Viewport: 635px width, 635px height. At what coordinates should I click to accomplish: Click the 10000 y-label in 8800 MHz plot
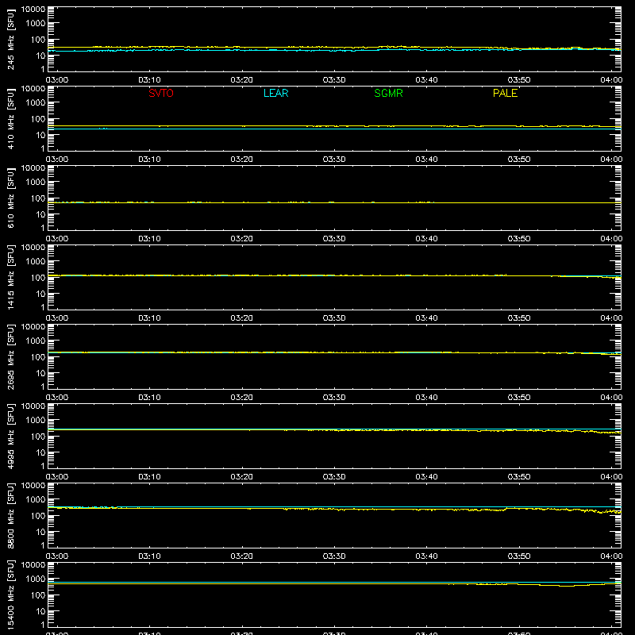(x=33, y=486)
